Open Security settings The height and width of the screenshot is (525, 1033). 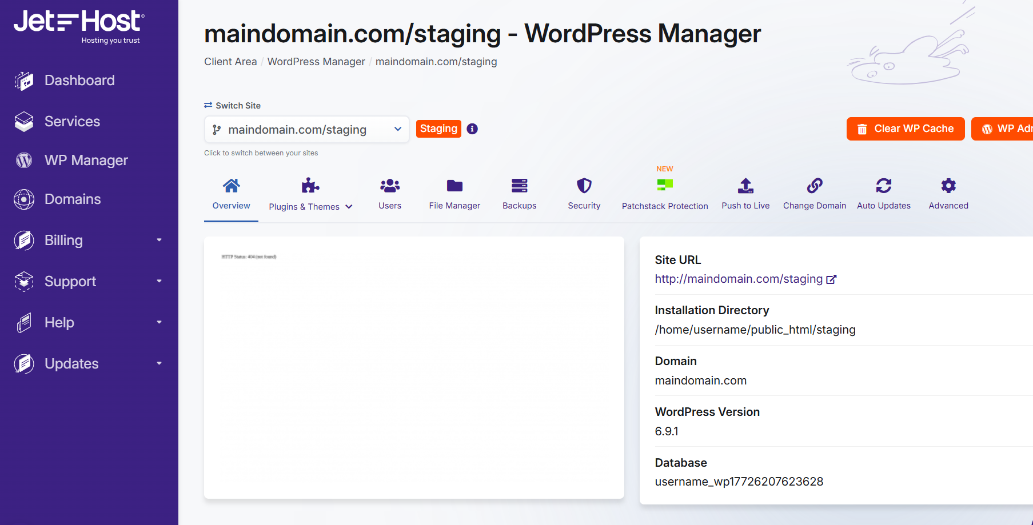pos(584,194)
